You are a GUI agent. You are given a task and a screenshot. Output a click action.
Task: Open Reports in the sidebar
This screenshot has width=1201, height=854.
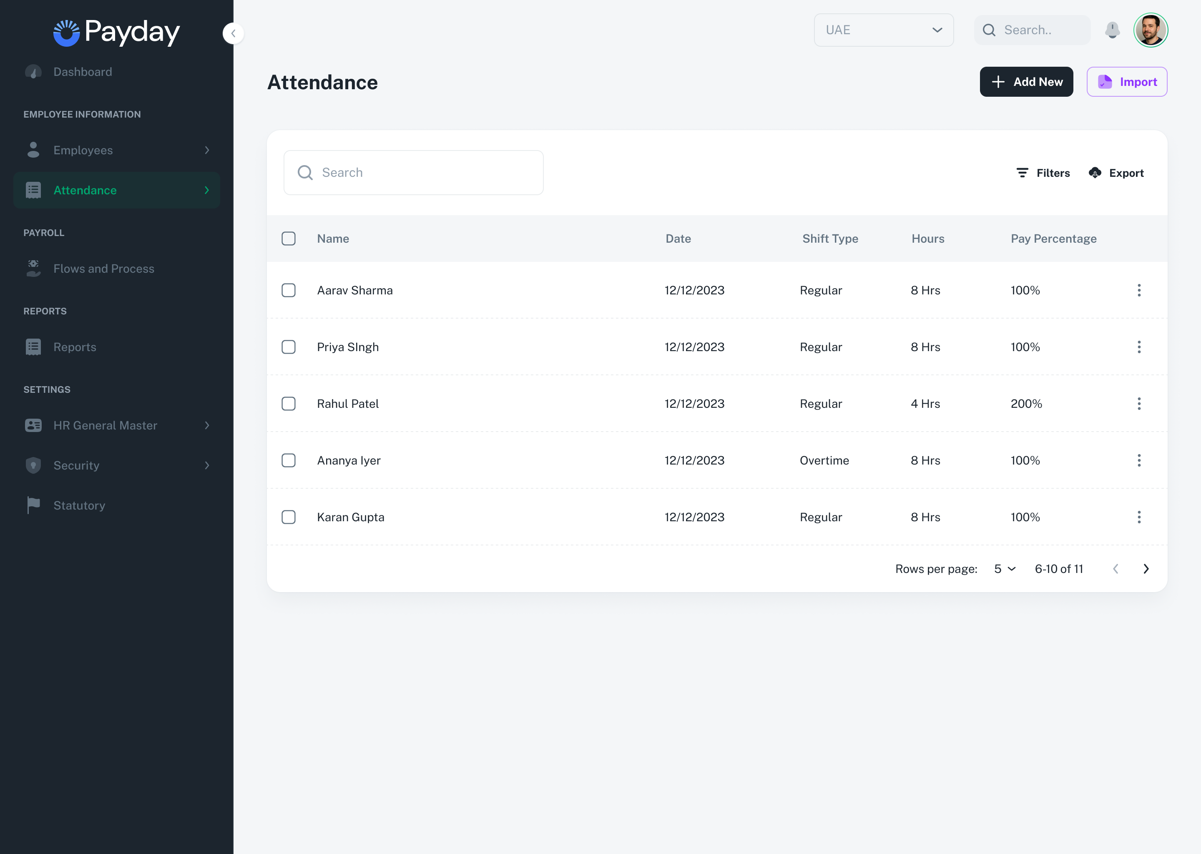click(x=75, y=347)
